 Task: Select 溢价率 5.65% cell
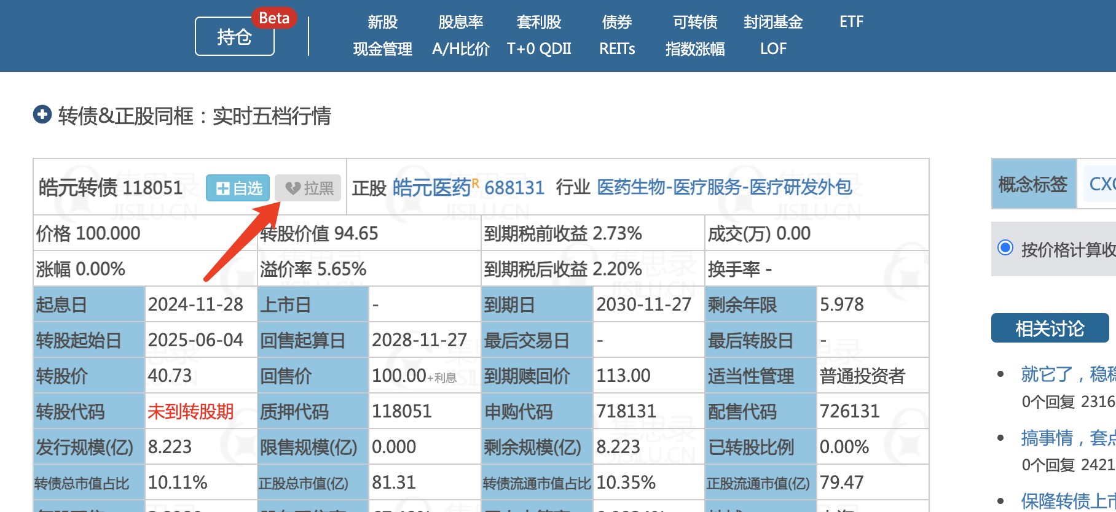[369, 269]
